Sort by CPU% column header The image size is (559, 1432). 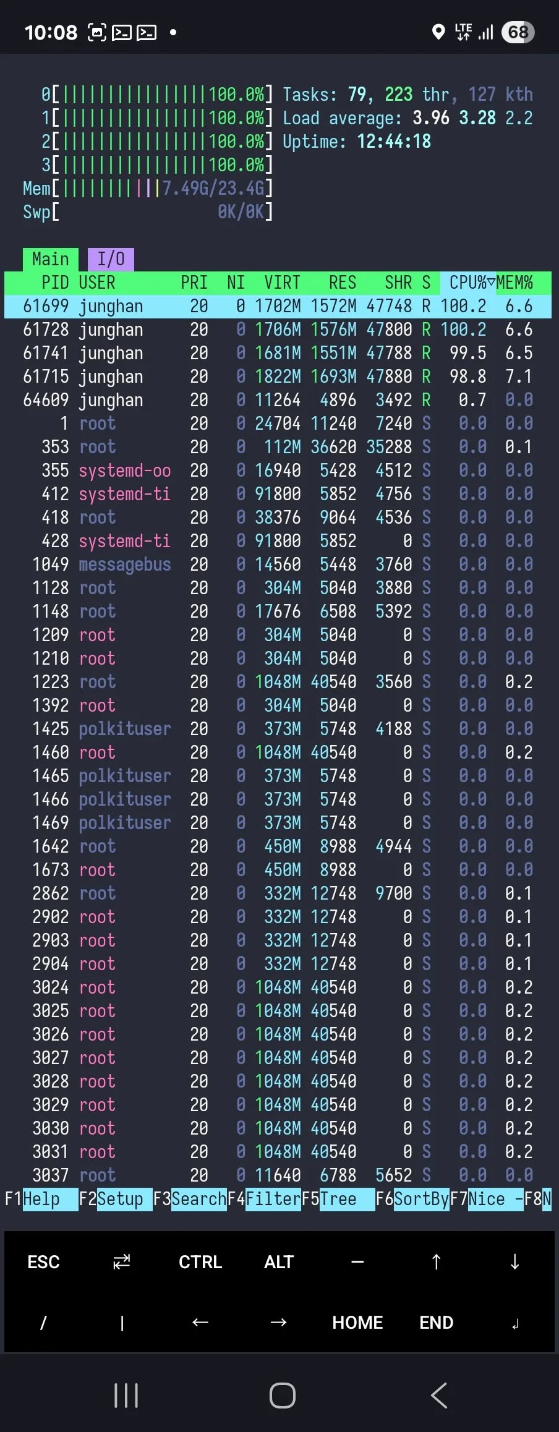pyautogui.click(x=467, y=283)
